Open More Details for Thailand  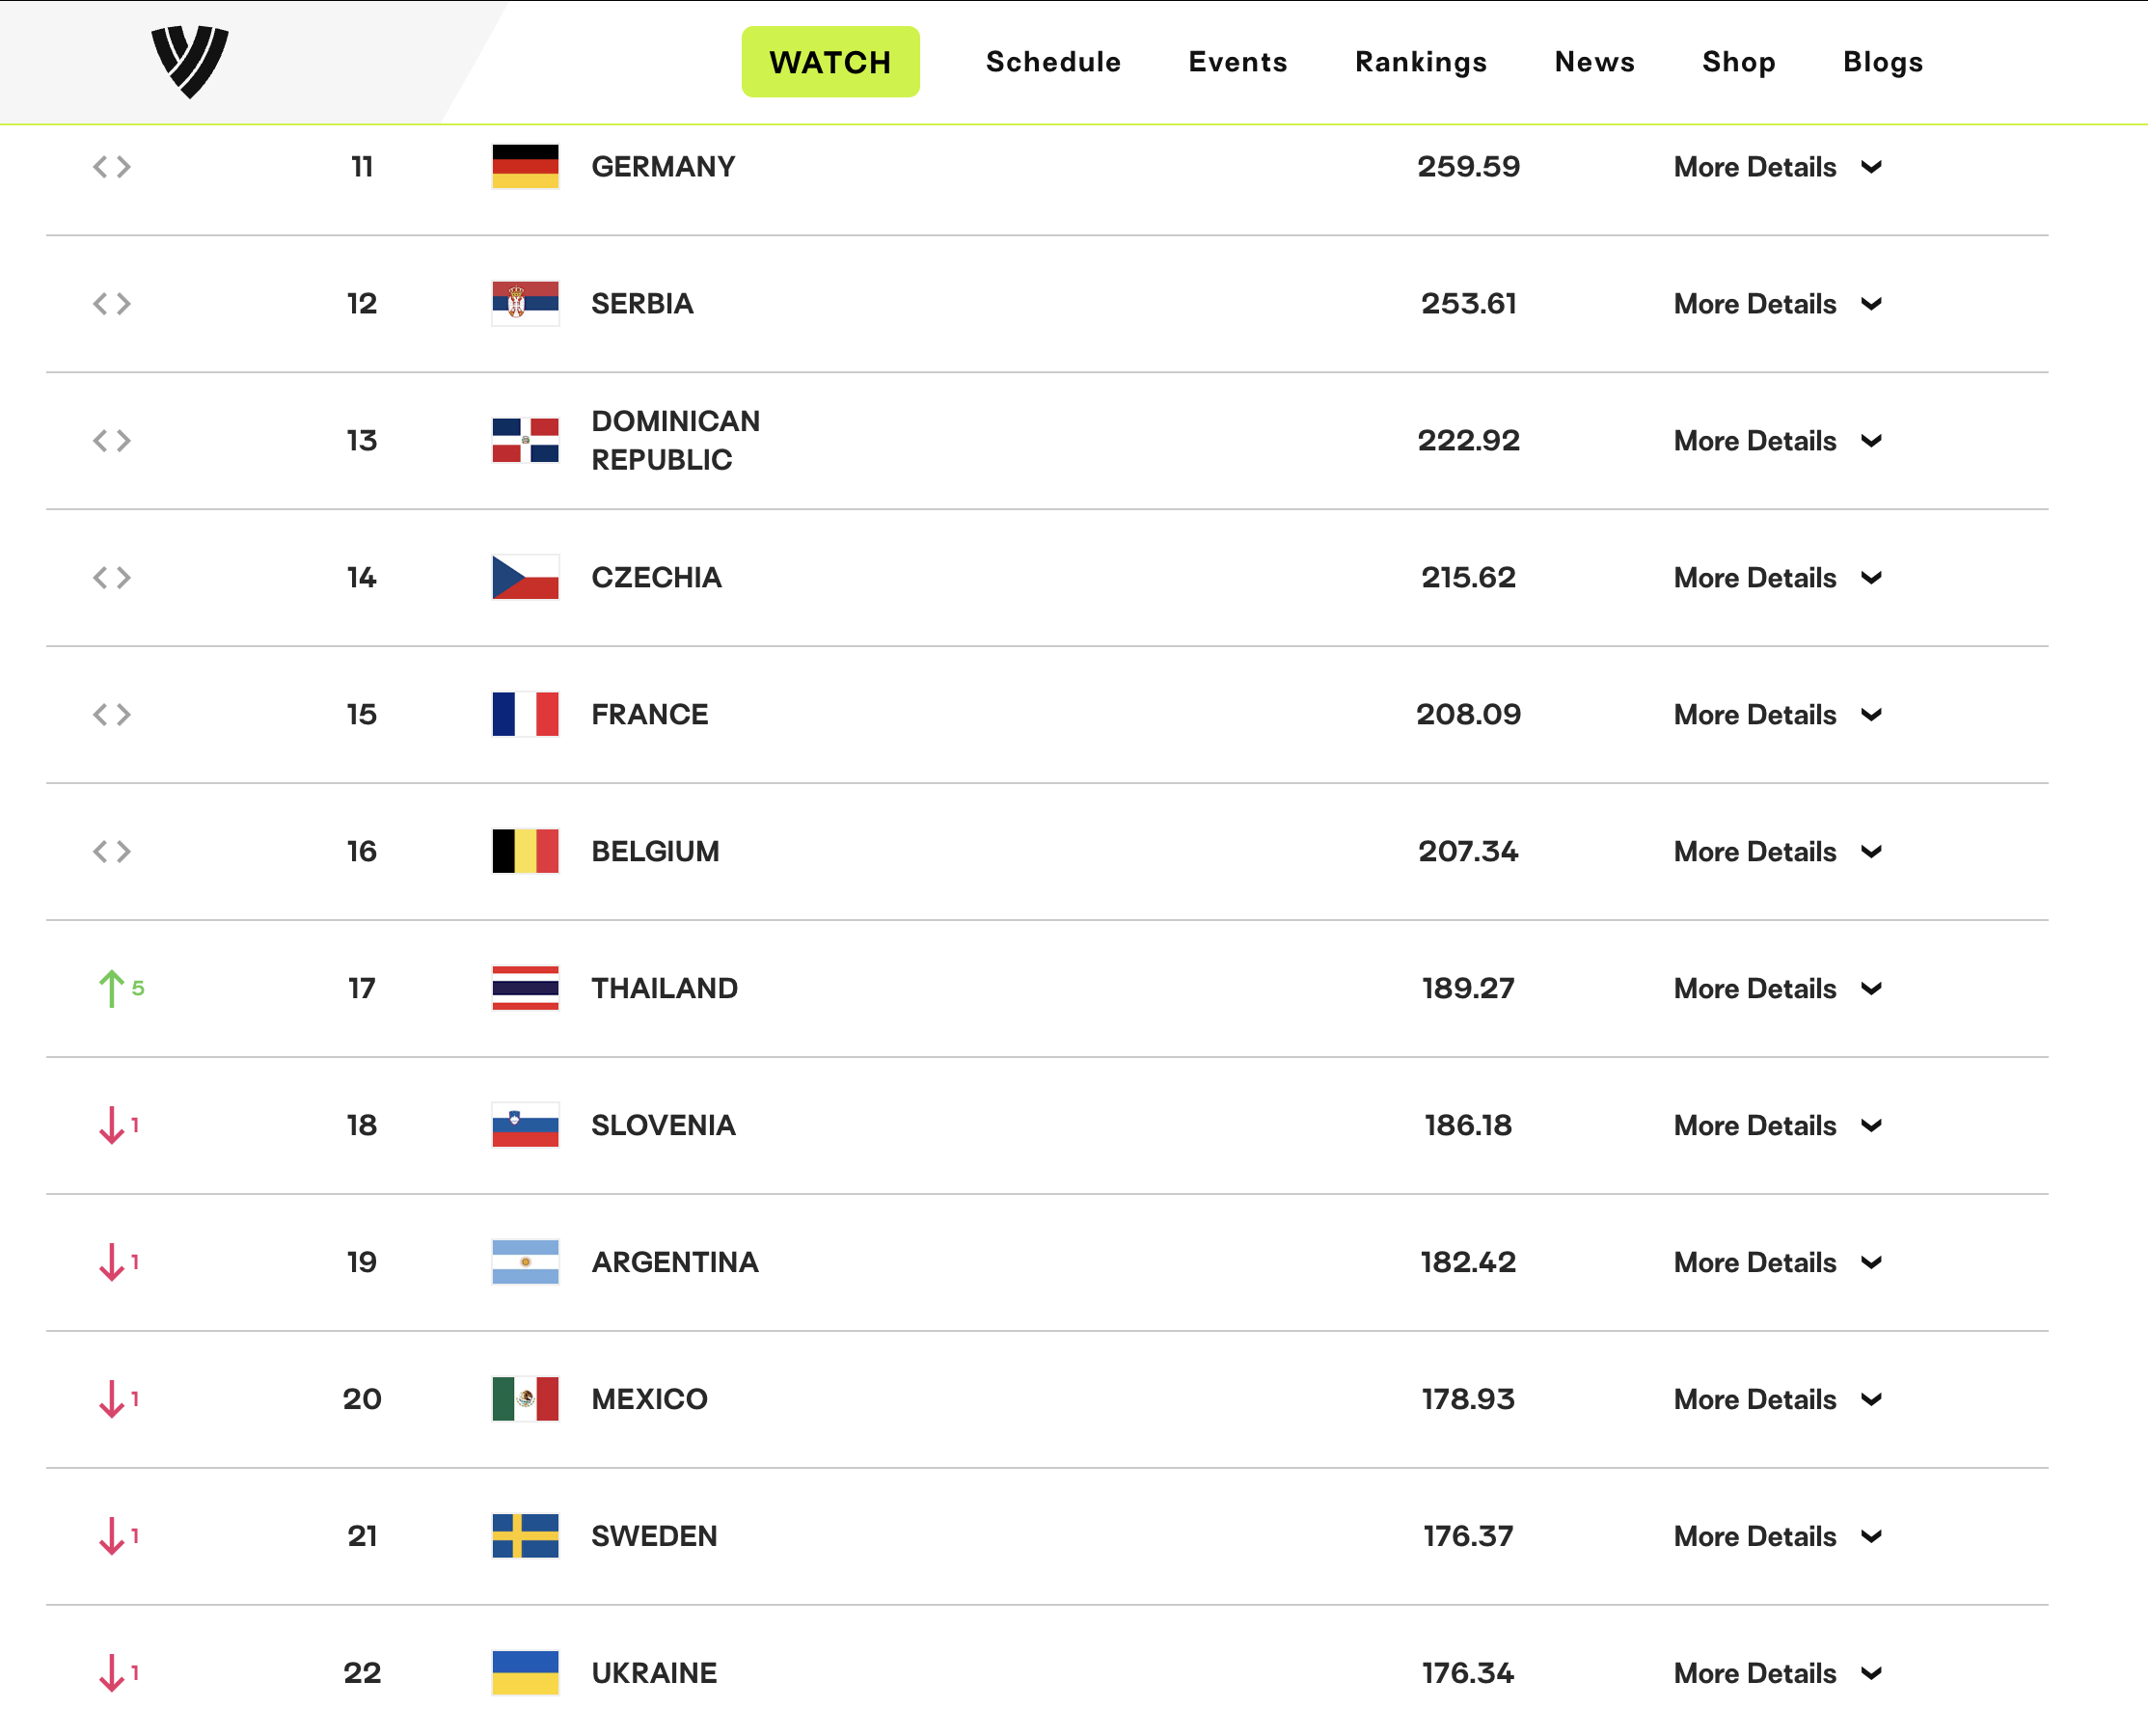click(1778, 989)
